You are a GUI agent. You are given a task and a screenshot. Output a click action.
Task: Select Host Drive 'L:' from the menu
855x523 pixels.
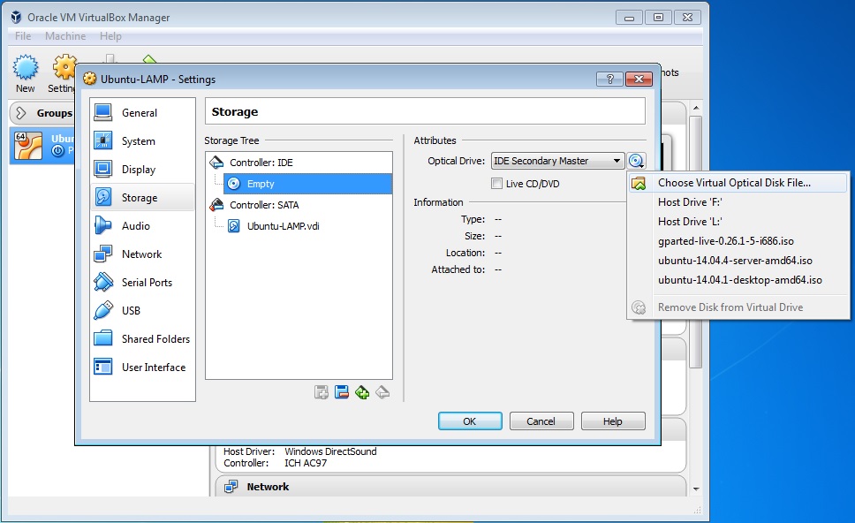pyautogui.click(x=738, y=222)
